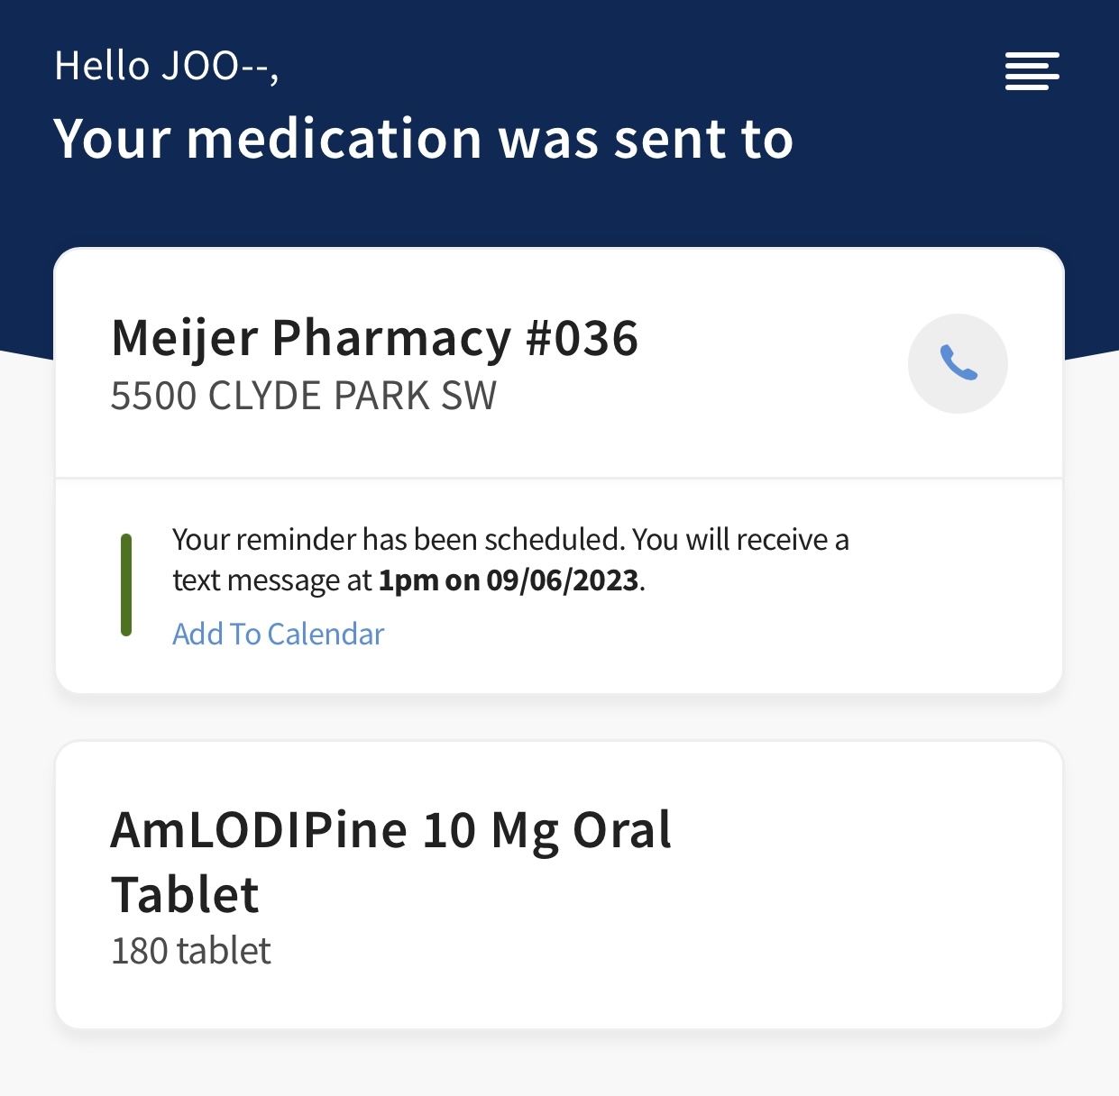Tap 'text message at' in the reminder
Image resolution: width=1119 pixels, height=1096 pixels.
pyautogui.click(x=271, y=580)
